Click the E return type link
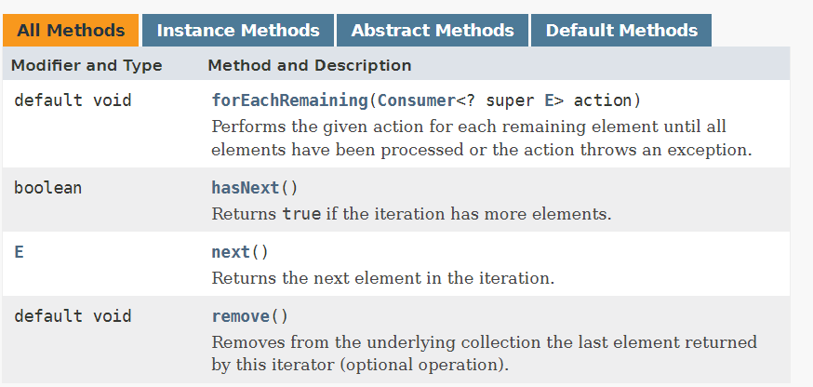This screenshot has height=387, width=813. pyautogui.click(x=20, y=252)
